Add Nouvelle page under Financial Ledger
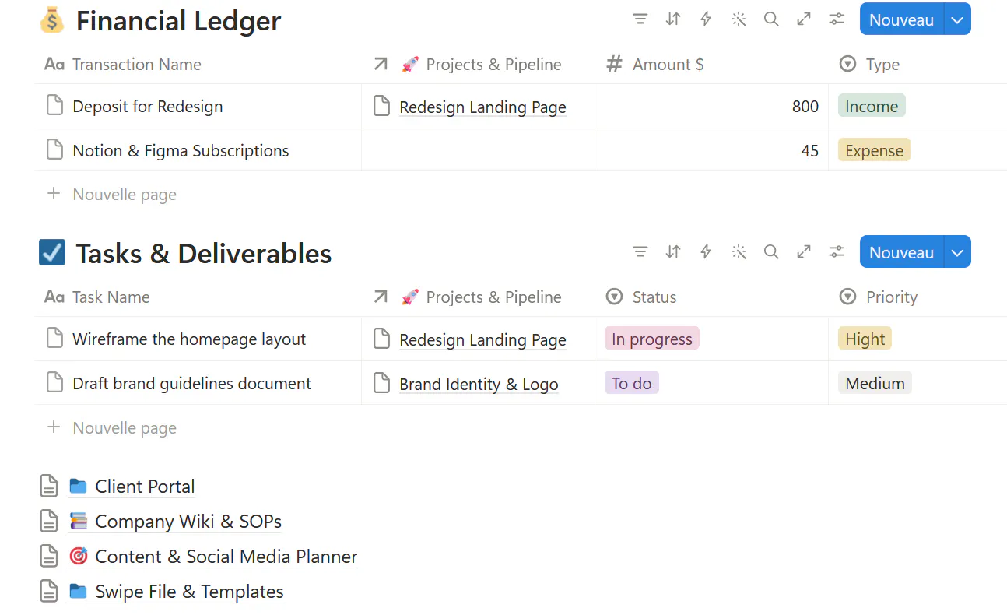The height and width of the screenshot is (615, 1007). 111,194
